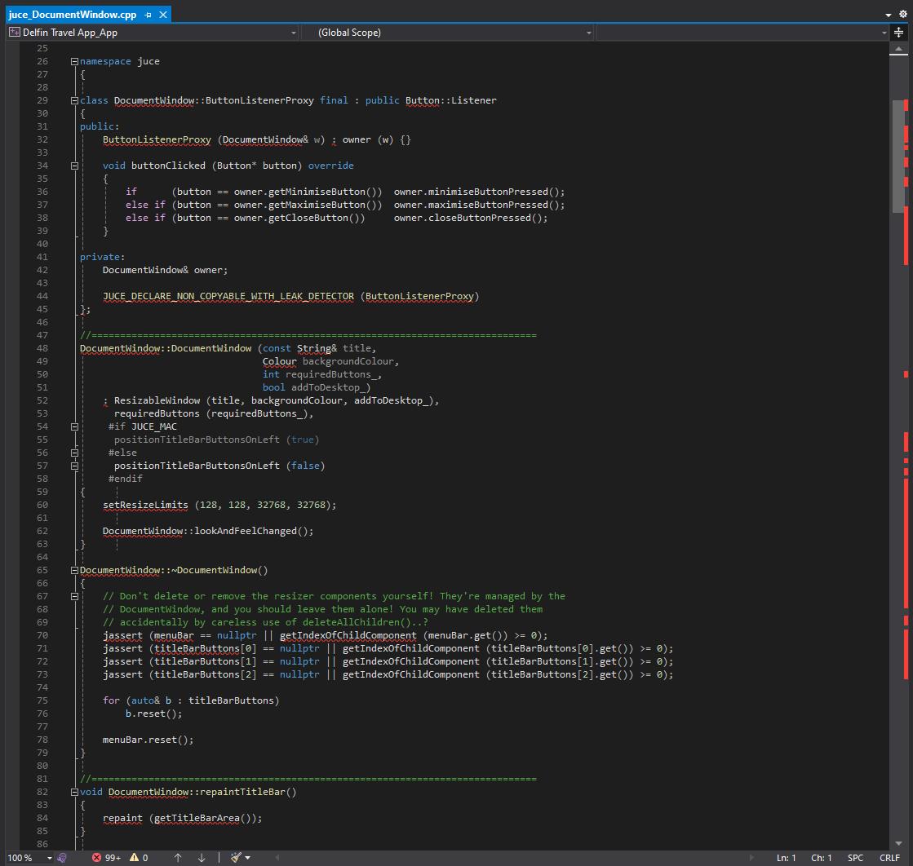Open the 100 % zoom level dropdown
Image resolution: width=913 pixels, height=866 pixels.
pos(49,857)
